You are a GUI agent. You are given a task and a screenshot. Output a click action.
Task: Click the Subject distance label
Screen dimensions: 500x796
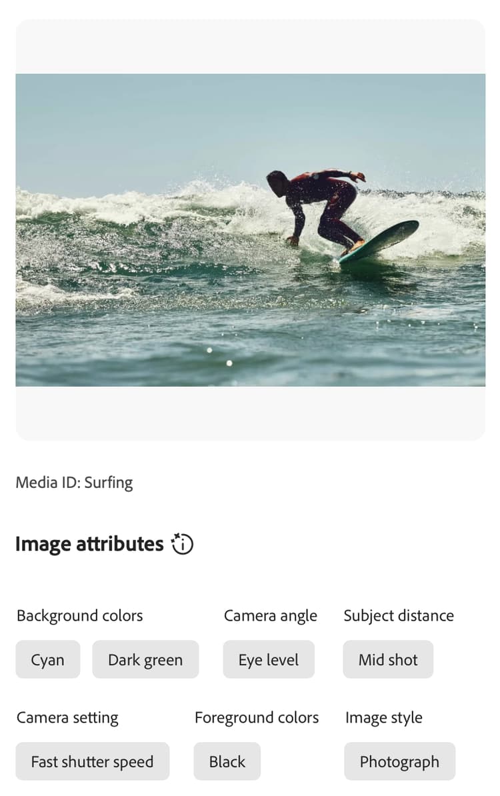399,616
